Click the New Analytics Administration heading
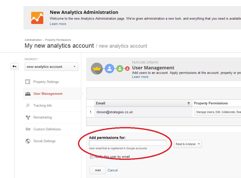 click(x=84, y=12)
